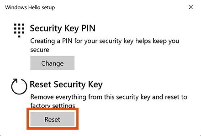Click the orange highlight border around Reset
The width and height of the screenshot is (201, 136).
coord(52,110)
